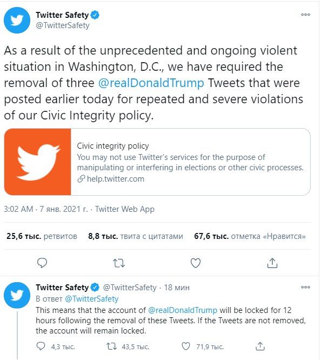Image resolution: width=321 pixels, height=360 pixels.
Task: Open the tweet timestamp 3:02 AM · 7 янв. 2021
Action: [x=46, y=209]
